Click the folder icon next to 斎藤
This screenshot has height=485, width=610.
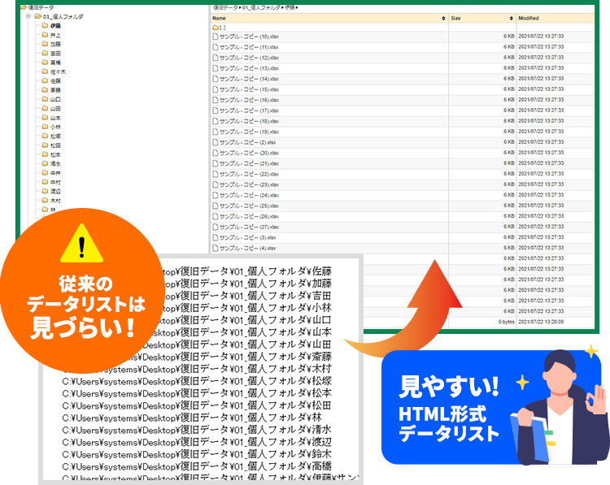(45, 90)
